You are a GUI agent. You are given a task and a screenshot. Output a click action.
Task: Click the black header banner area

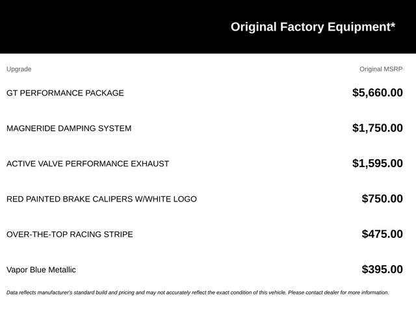(x=208, y=27)
